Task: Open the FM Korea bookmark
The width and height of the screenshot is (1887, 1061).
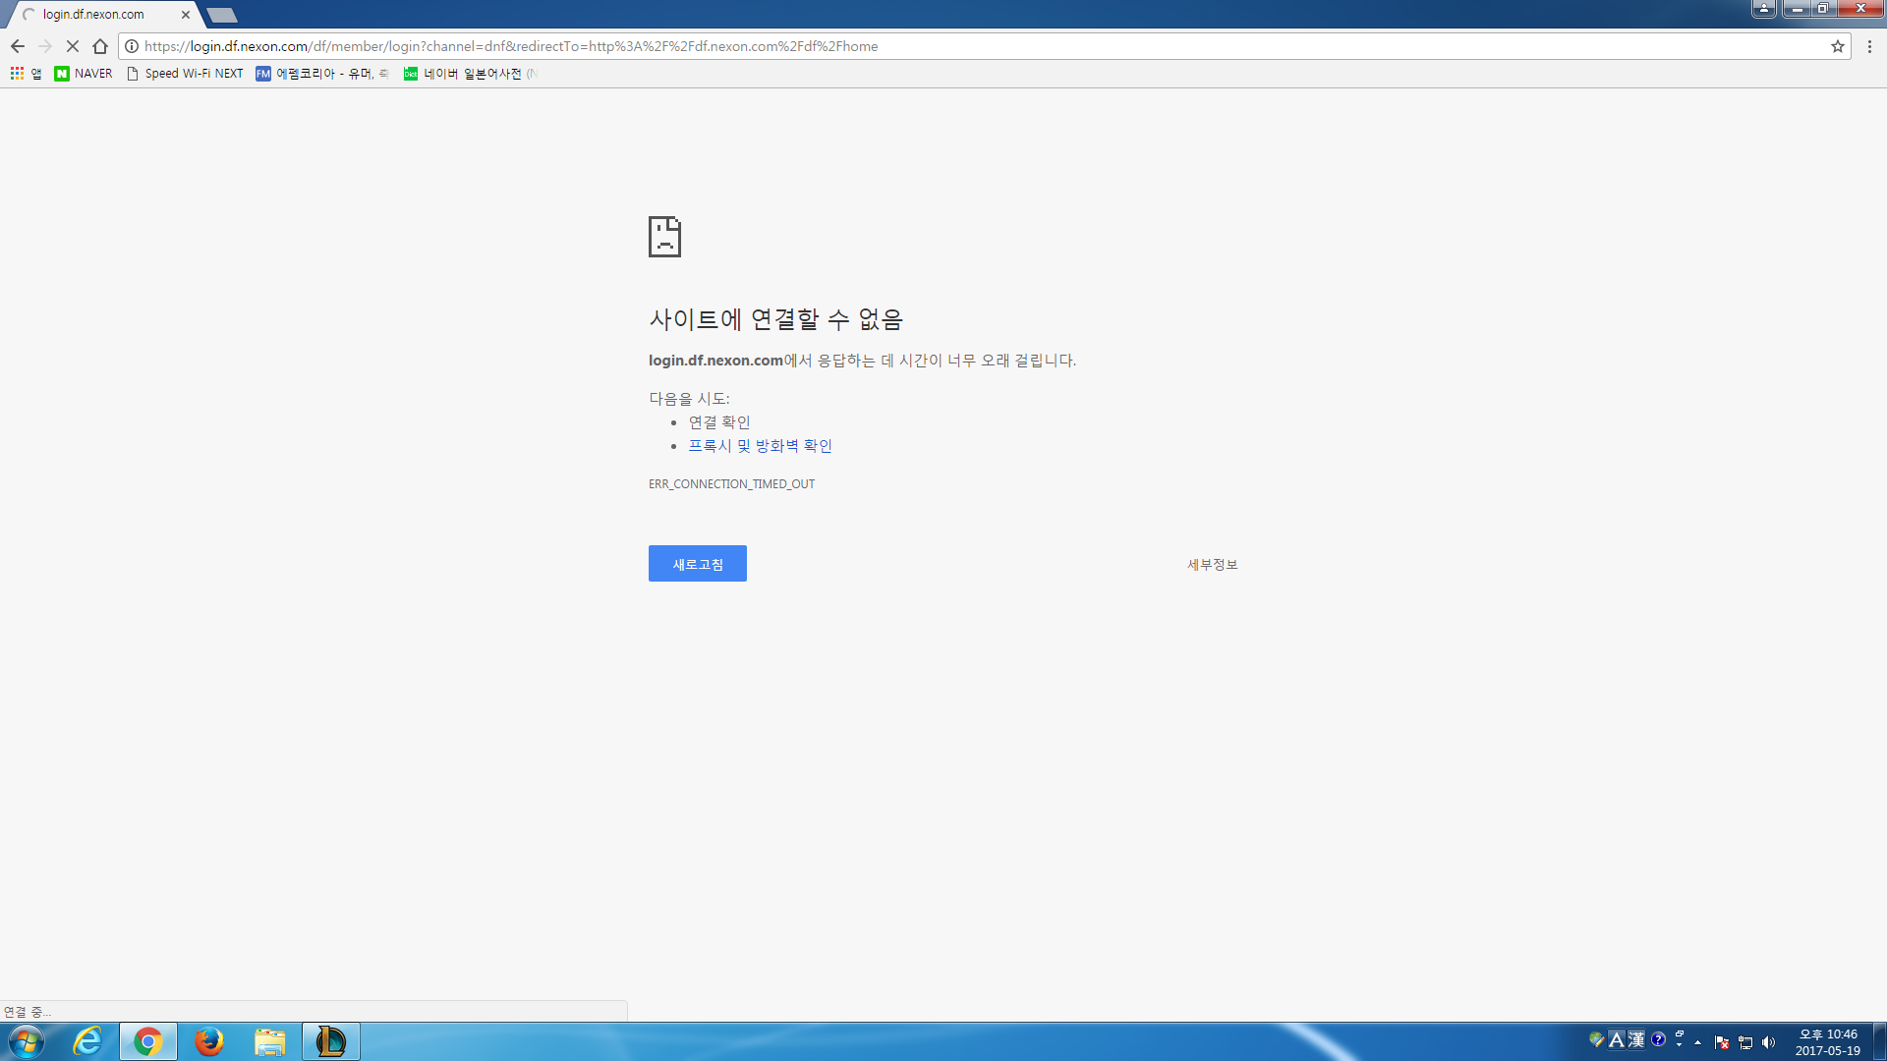Action: pos(322,74)
